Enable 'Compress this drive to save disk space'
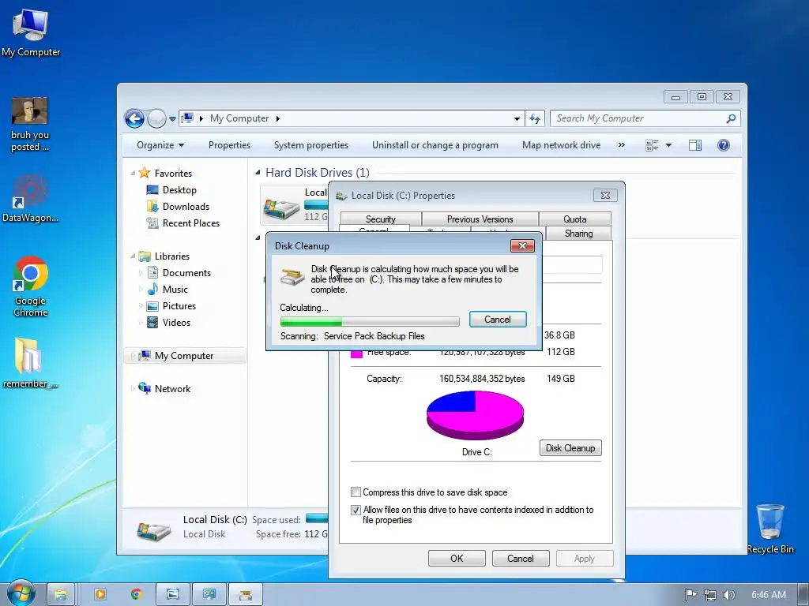Image resolution: width=809 pixels, height=606 pixels. [x=356, y=492]
